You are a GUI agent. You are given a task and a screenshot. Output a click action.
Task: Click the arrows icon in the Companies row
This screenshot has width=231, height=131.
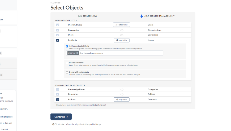[121, 30]
